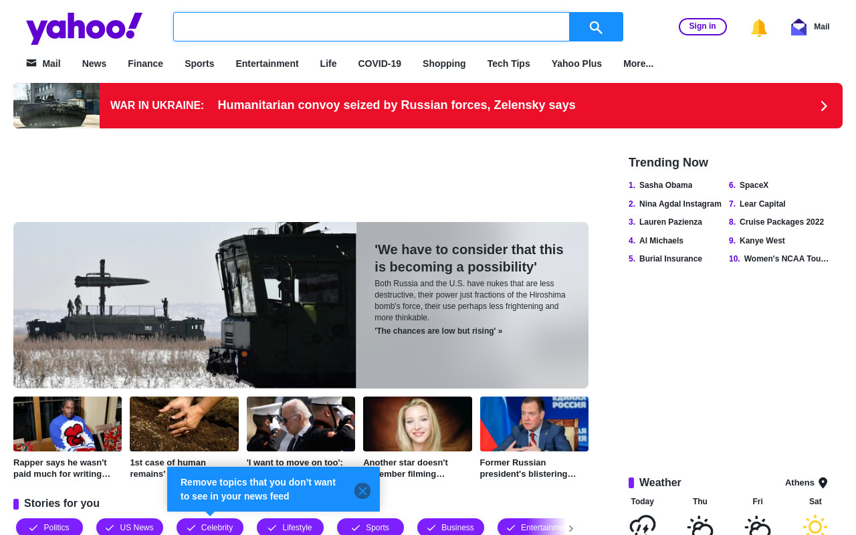Open the former Russian president story thumbnail
This screenshot has width=856, height=535.
point(534,424)
